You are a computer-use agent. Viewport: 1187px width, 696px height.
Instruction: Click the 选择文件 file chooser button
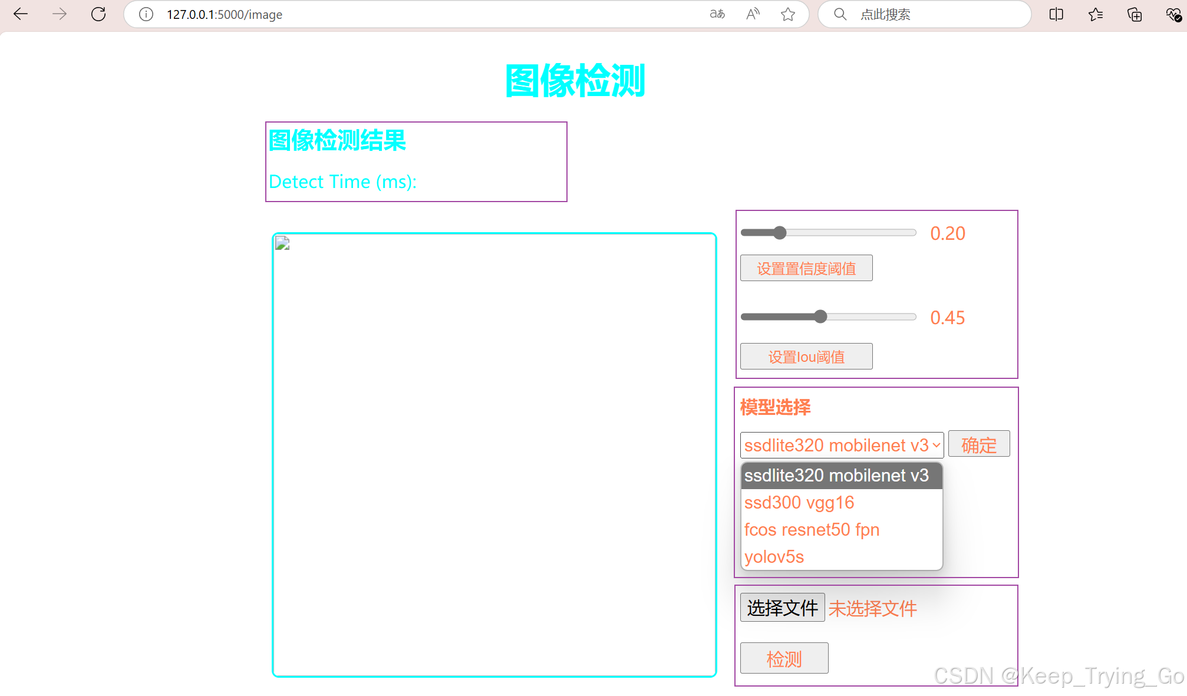[x=782, y=608]
